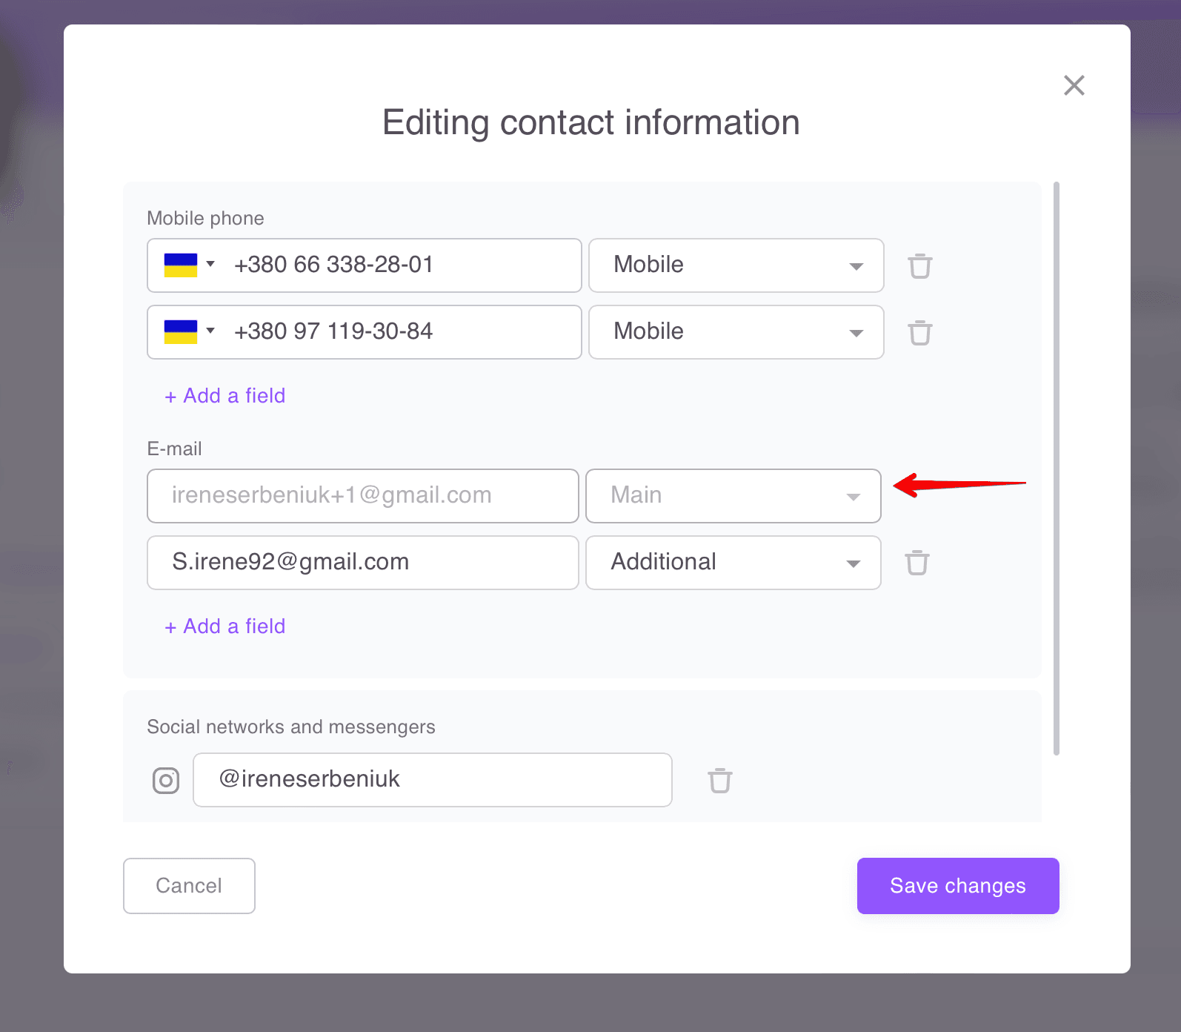This screenshot has height=1032, width=1181.
Task: Click into the S.irene92@gmail.com email field
Action: click(x=362, y=563)
